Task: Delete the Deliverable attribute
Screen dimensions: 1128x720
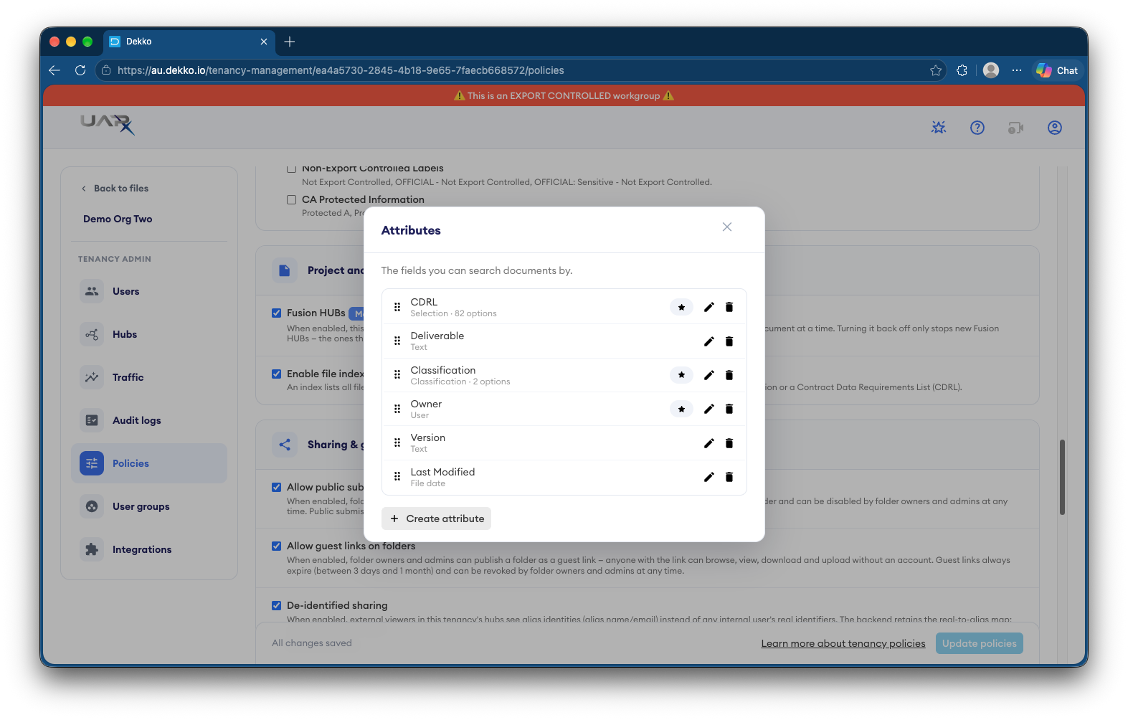Action: [x=729, y=341]
